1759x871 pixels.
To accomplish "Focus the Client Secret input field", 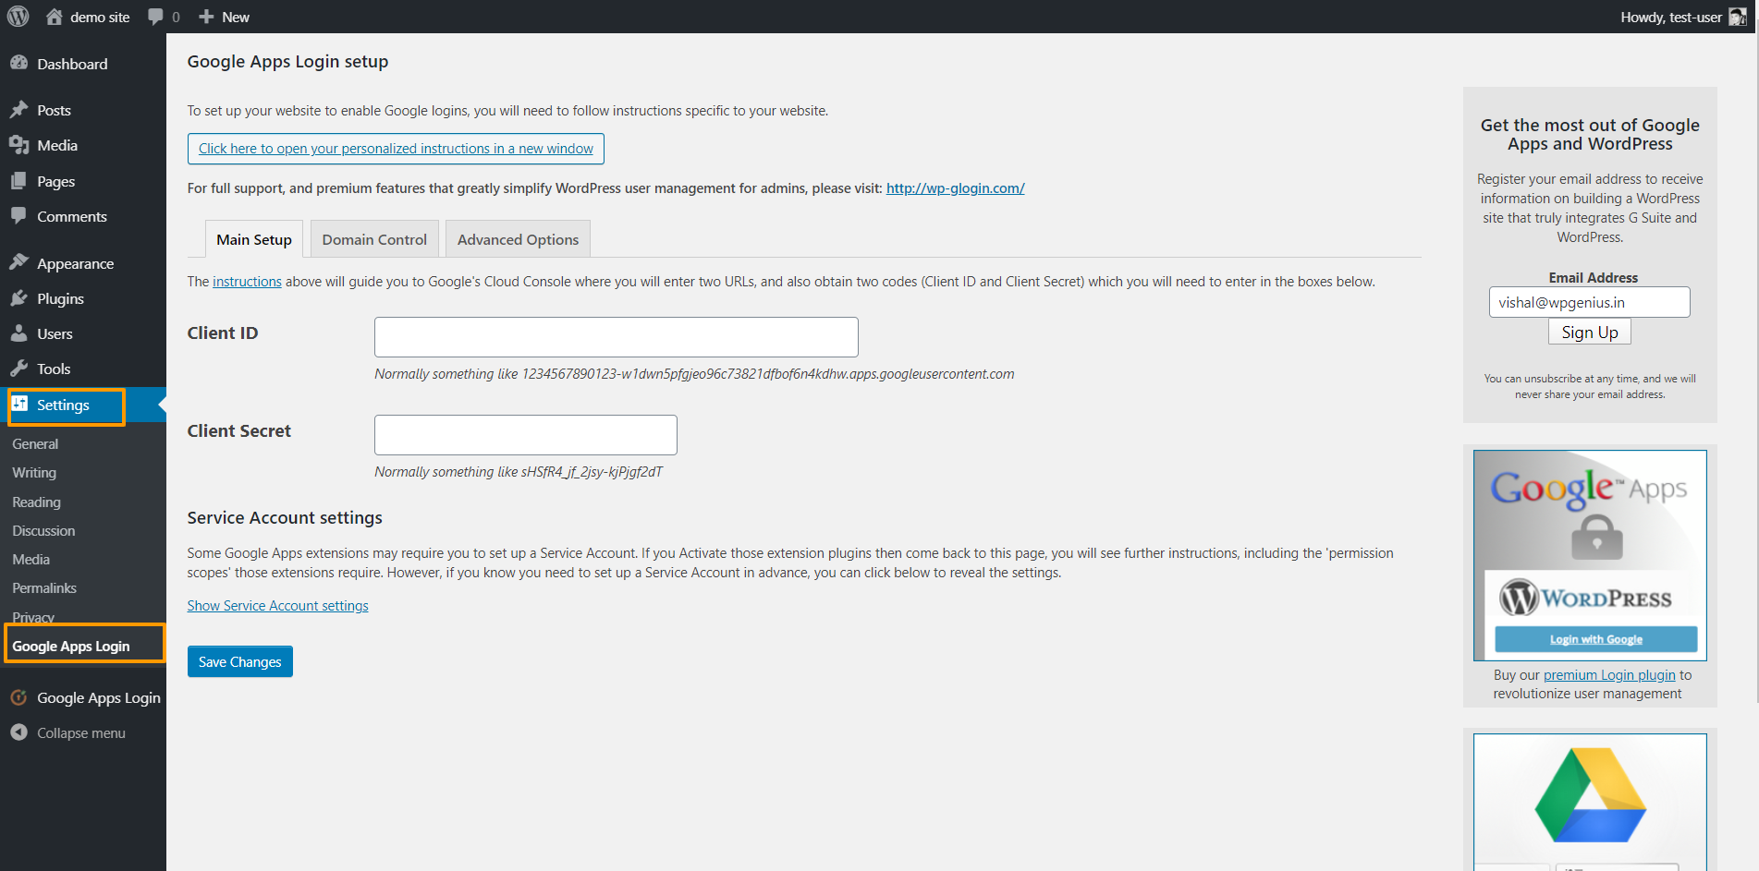I will pos(526,435).
